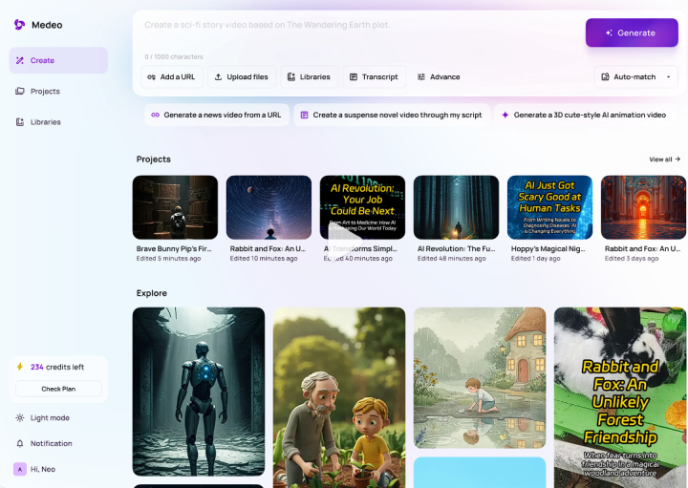Select the Generate a news video suggestion

click(216, 115)
